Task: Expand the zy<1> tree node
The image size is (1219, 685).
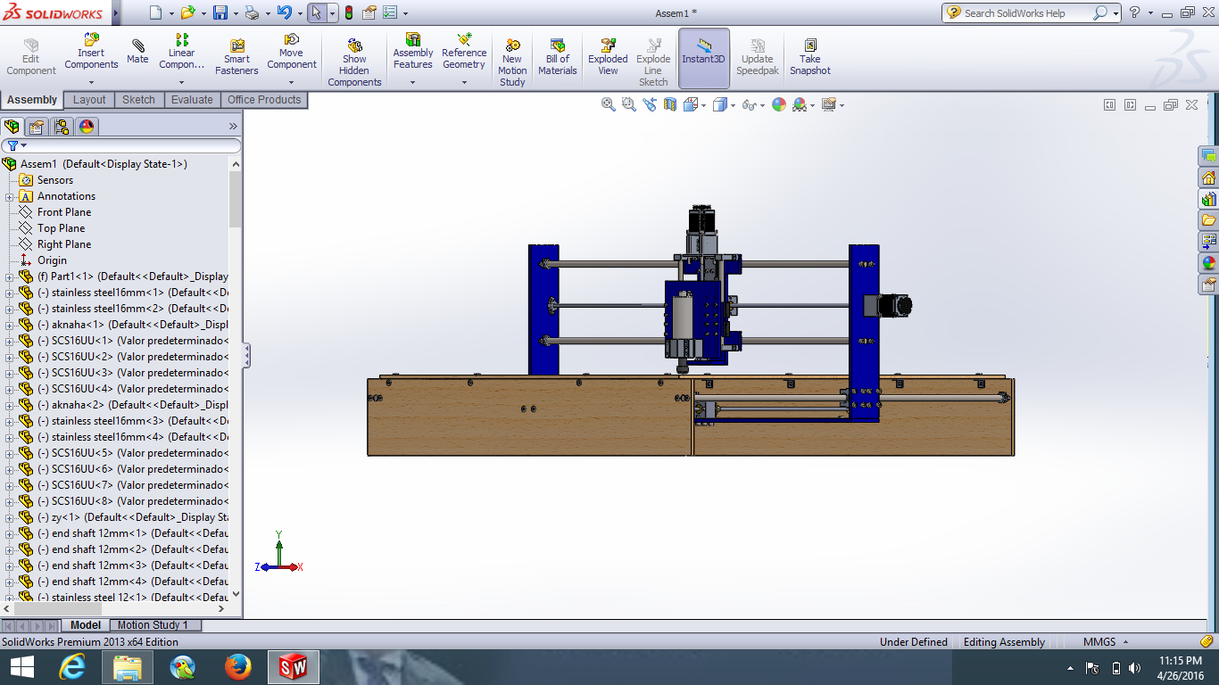Action: click(x=9, y=517)
